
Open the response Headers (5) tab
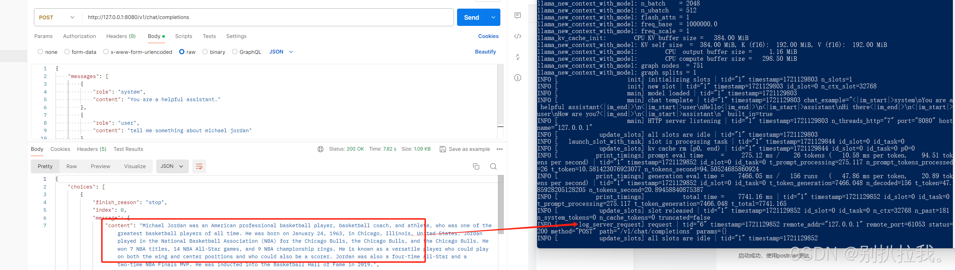pos(91,149)
